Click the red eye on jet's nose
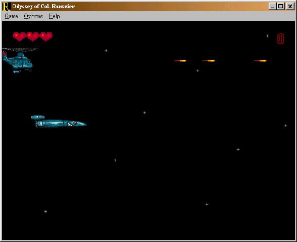 coord(75,123)
